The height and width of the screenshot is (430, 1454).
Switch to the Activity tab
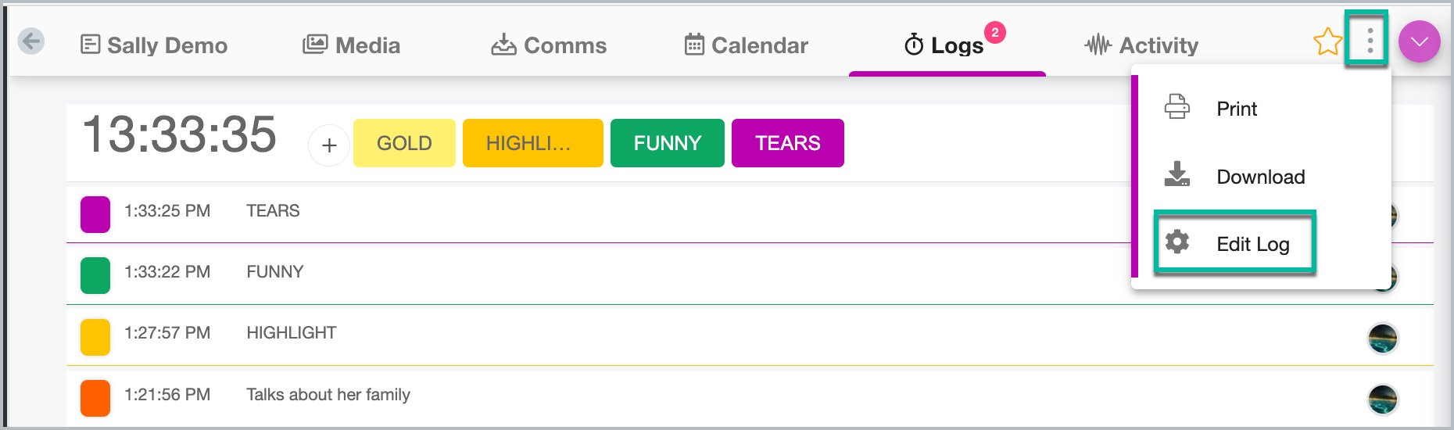tap(1141, 45)
